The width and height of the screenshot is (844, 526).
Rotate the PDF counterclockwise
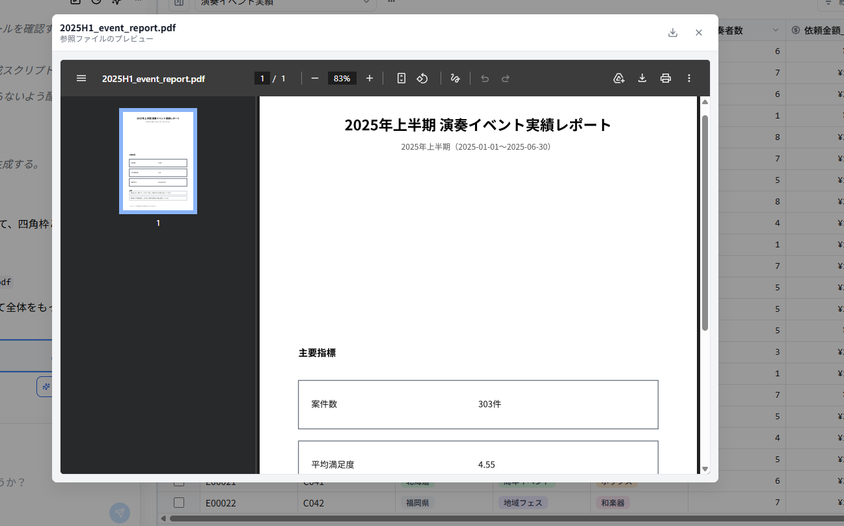point(422,78)
